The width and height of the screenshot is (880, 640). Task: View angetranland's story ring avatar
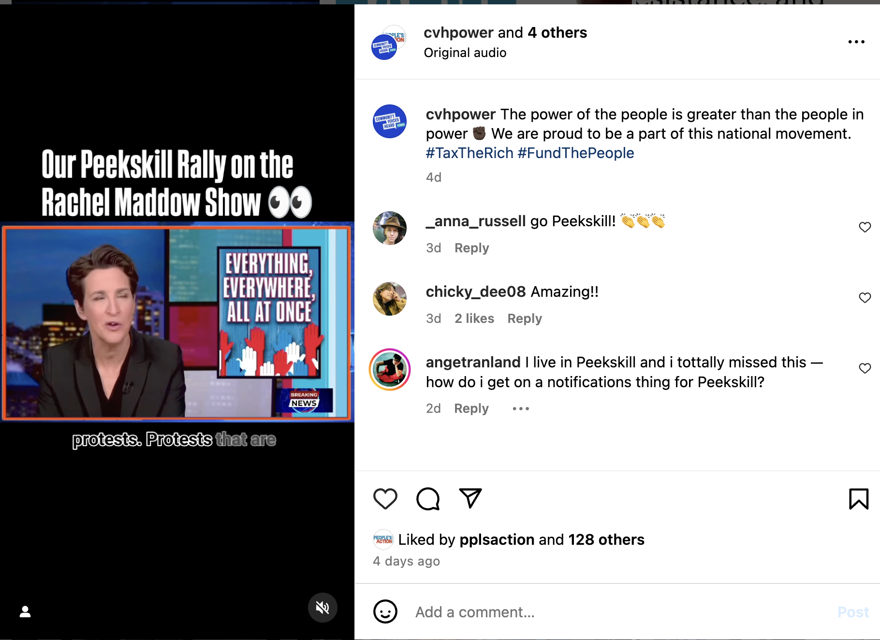(x=390, y=369)
